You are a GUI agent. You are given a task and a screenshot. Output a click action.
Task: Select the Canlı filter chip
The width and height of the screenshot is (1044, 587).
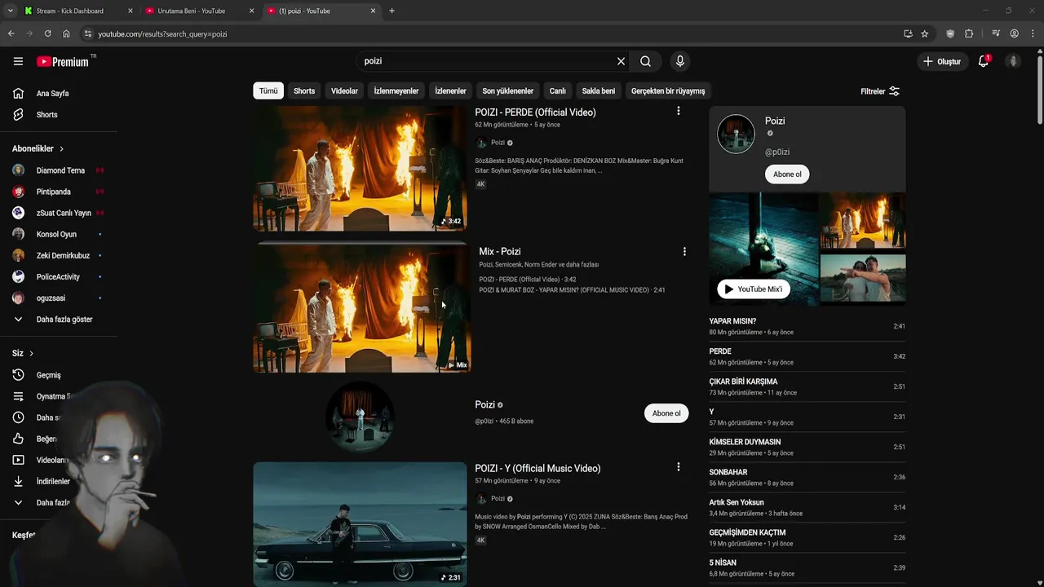coord(557,91)
